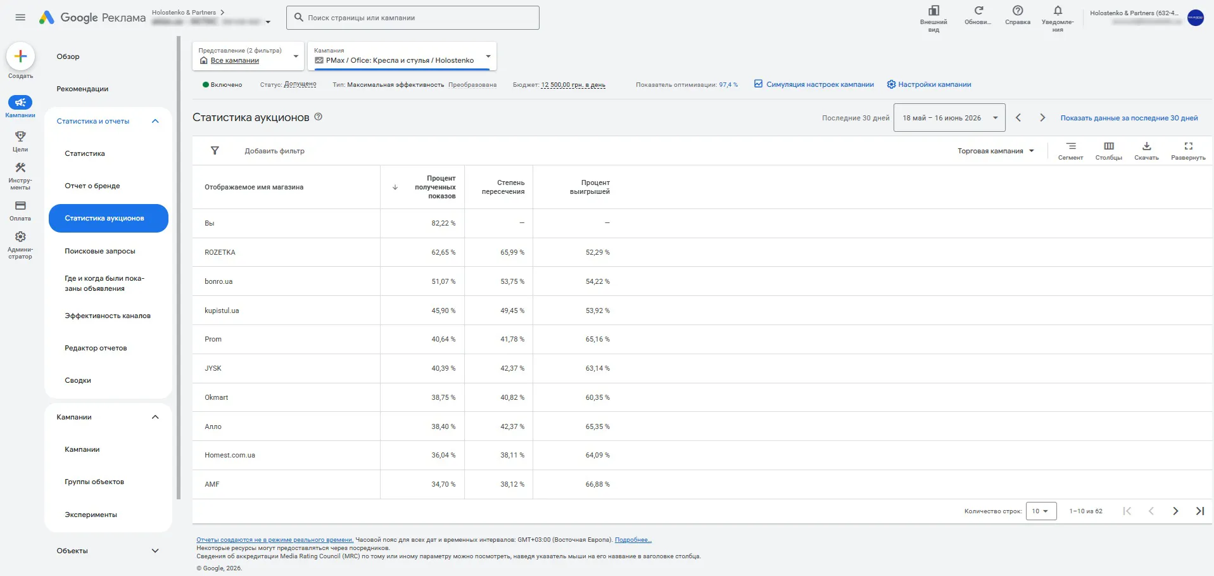Open Симуляция настроек кампании link
Image resolution: width=1214 pixels, height=576 pixels.
(x=814, y=84)
